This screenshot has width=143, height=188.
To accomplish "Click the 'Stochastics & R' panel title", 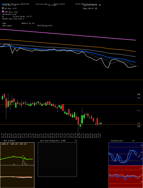I will pos(117,141).
